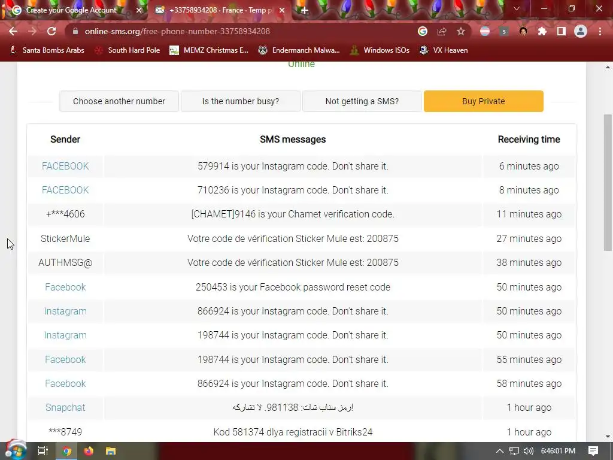Screen dimensions: 613x460
Task: Open the Endermanch Malwa... bookmark
Action: [x=299, y=50]
